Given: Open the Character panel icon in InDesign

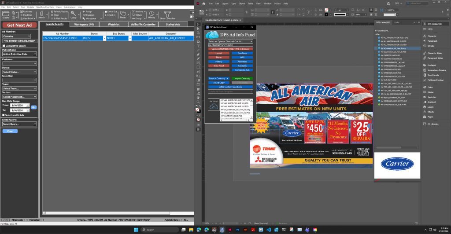Looking at the screenshot, I should 425,36.
